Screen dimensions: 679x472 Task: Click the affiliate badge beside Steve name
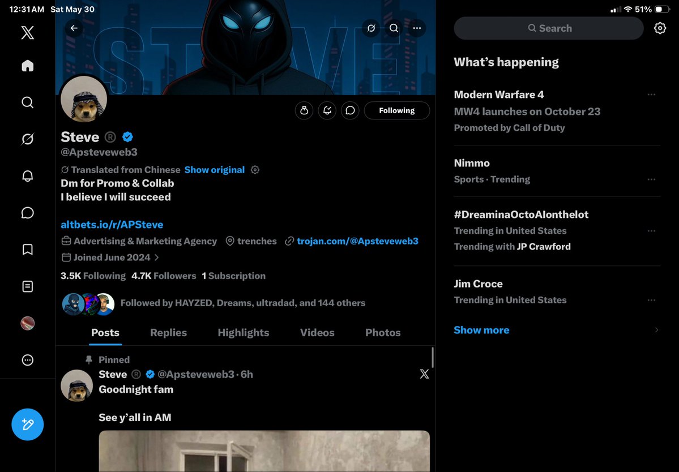pyautogui.click(x=110, y=137)
